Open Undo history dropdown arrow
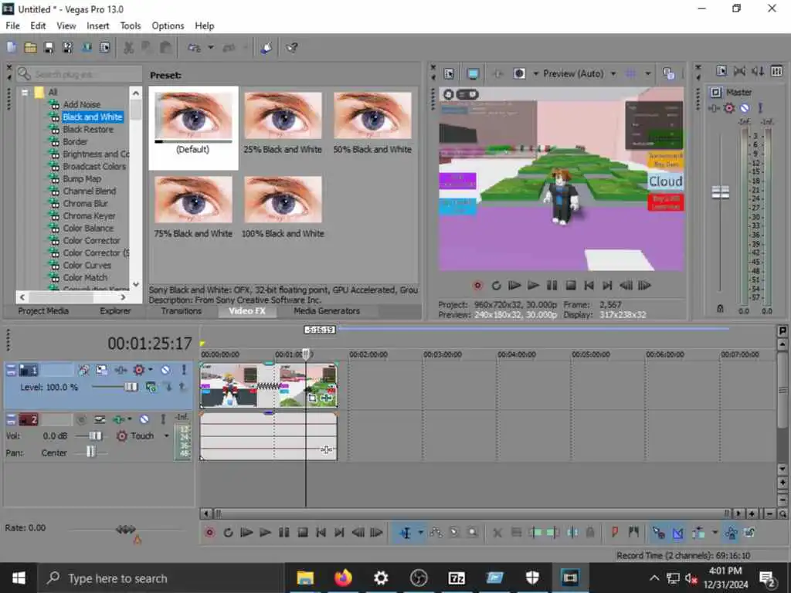Screen dimensions: 791x593 (211, 48)
